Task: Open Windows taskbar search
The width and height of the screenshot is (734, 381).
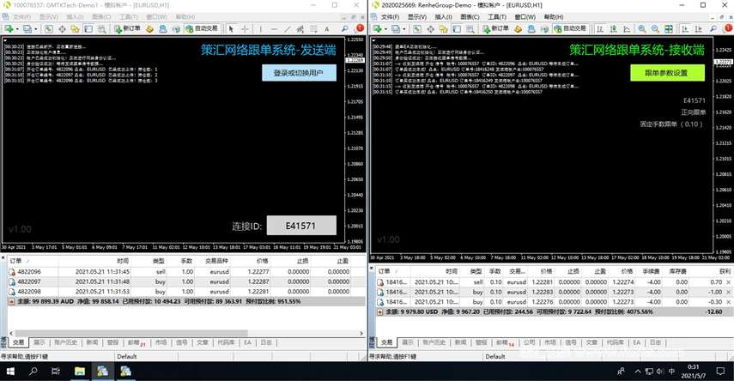Action: coord(33,372)
